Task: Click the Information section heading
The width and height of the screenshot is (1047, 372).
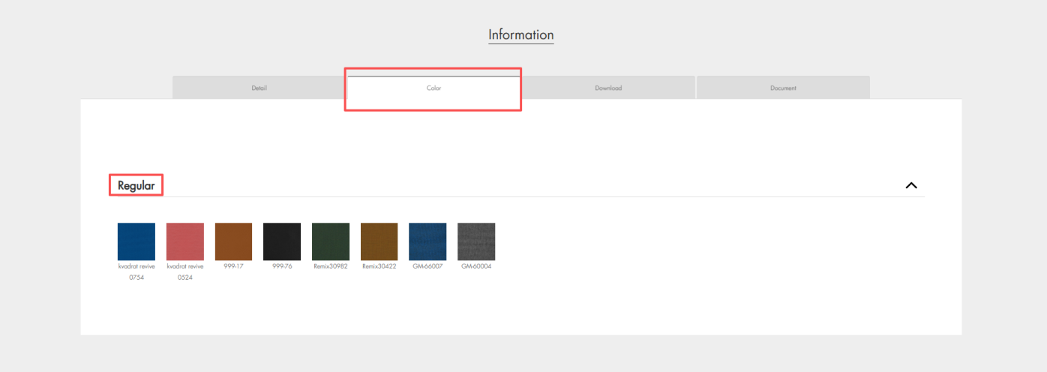Action: click(x=521, y=35)
